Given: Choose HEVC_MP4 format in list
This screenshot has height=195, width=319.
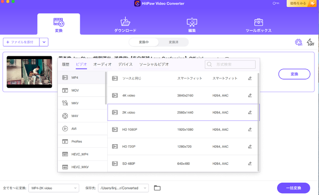Looking at the screenshot, I should tap(82, 154).
